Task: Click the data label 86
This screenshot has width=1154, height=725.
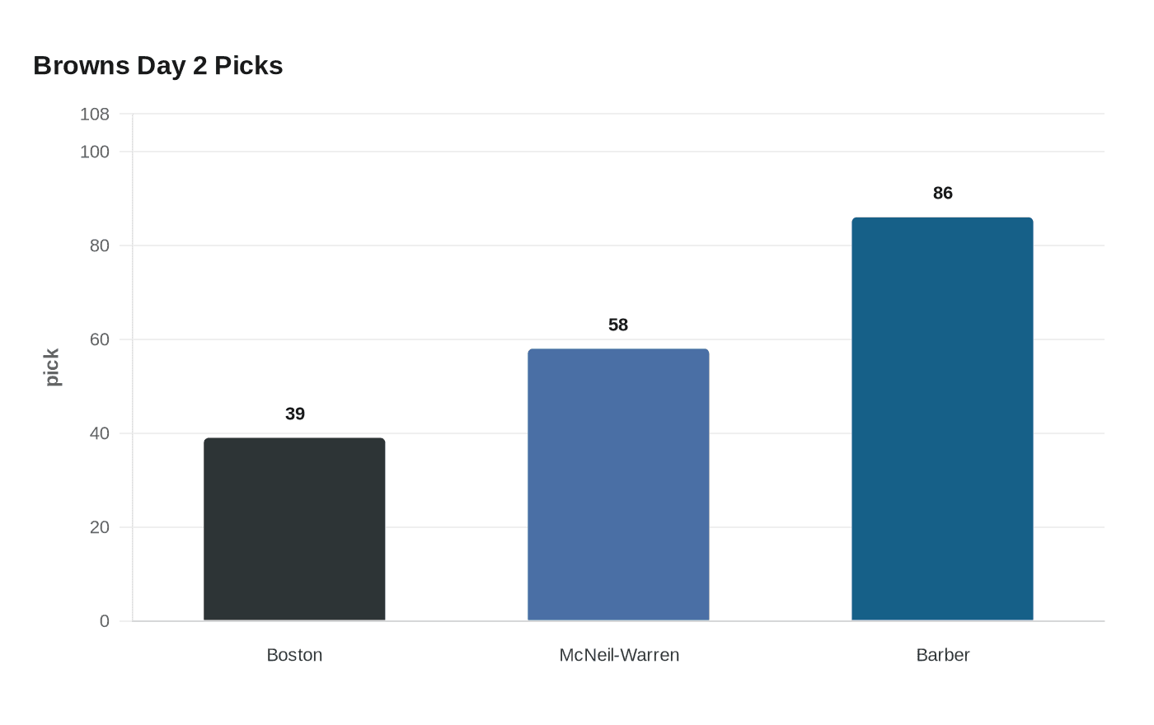Action: [942, 193]
